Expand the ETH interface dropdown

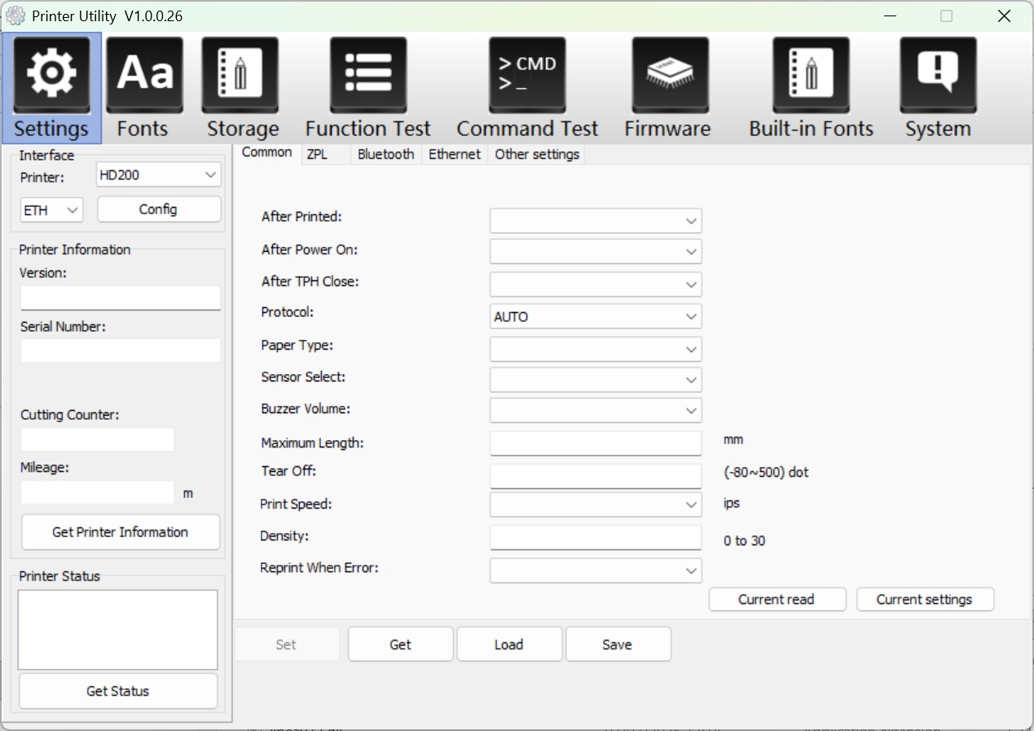[x=51, y=210]
